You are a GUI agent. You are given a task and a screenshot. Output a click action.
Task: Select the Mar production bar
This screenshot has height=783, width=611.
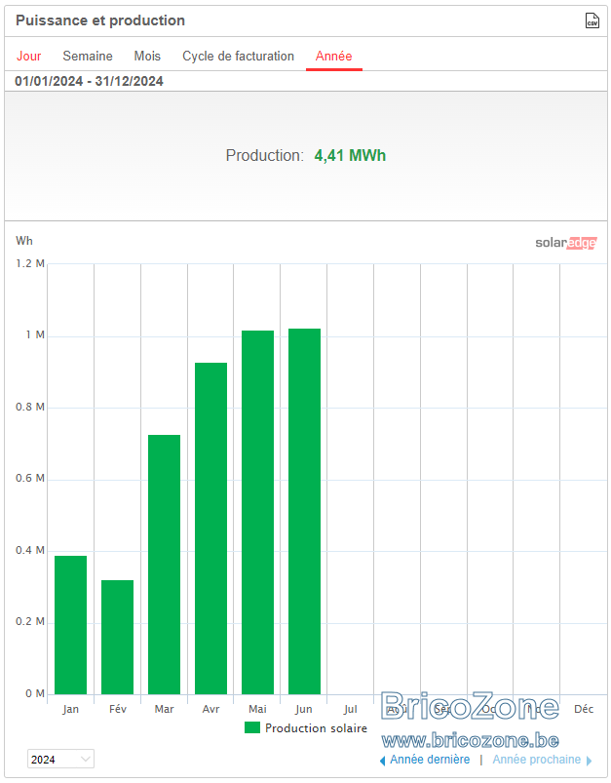click(165, 565)
